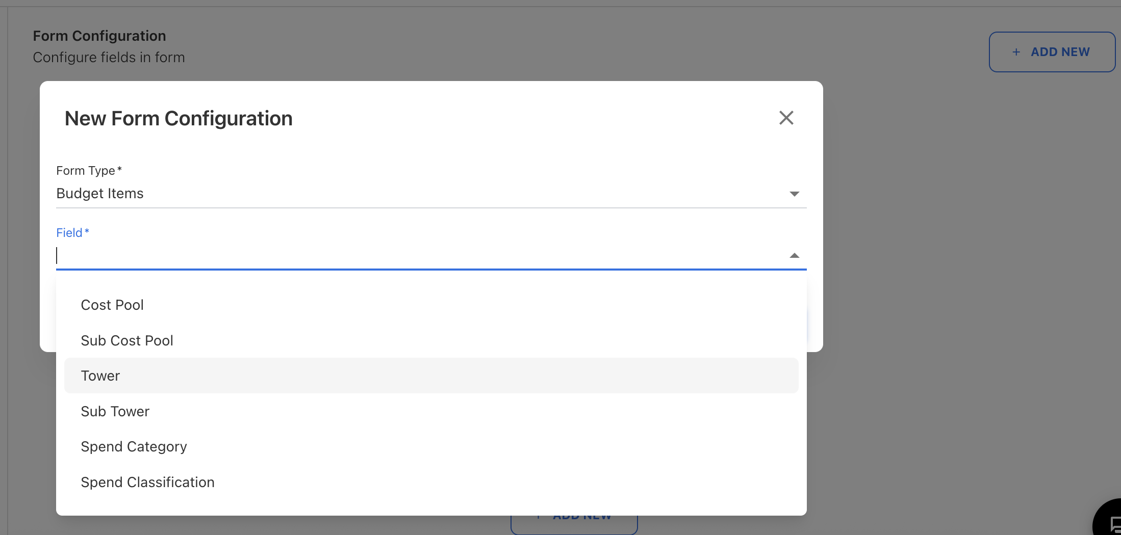This screenshot has width=1121, height=535.
Task: Pick Spend Category from the options
Action: click(134, 446)
